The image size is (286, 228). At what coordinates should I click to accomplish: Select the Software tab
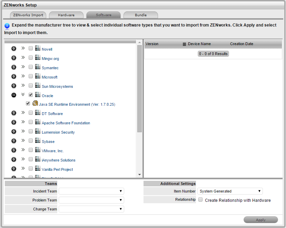103,15
